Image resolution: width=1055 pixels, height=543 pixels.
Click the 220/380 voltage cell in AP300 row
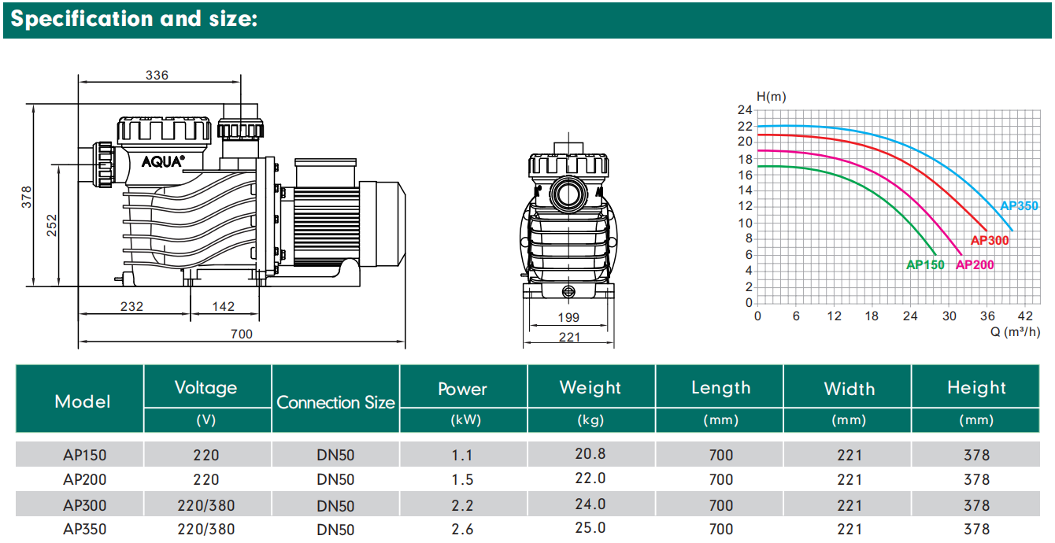click(205, 505)
